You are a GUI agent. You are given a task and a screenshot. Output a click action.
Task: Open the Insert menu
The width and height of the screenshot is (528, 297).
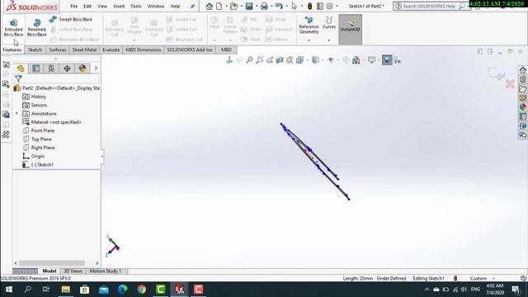coord(119,6)
